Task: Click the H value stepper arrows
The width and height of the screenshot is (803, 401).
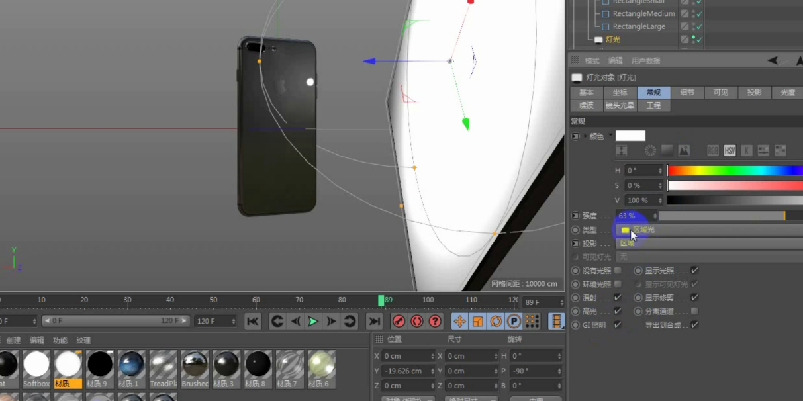Action: pos(660,171)
